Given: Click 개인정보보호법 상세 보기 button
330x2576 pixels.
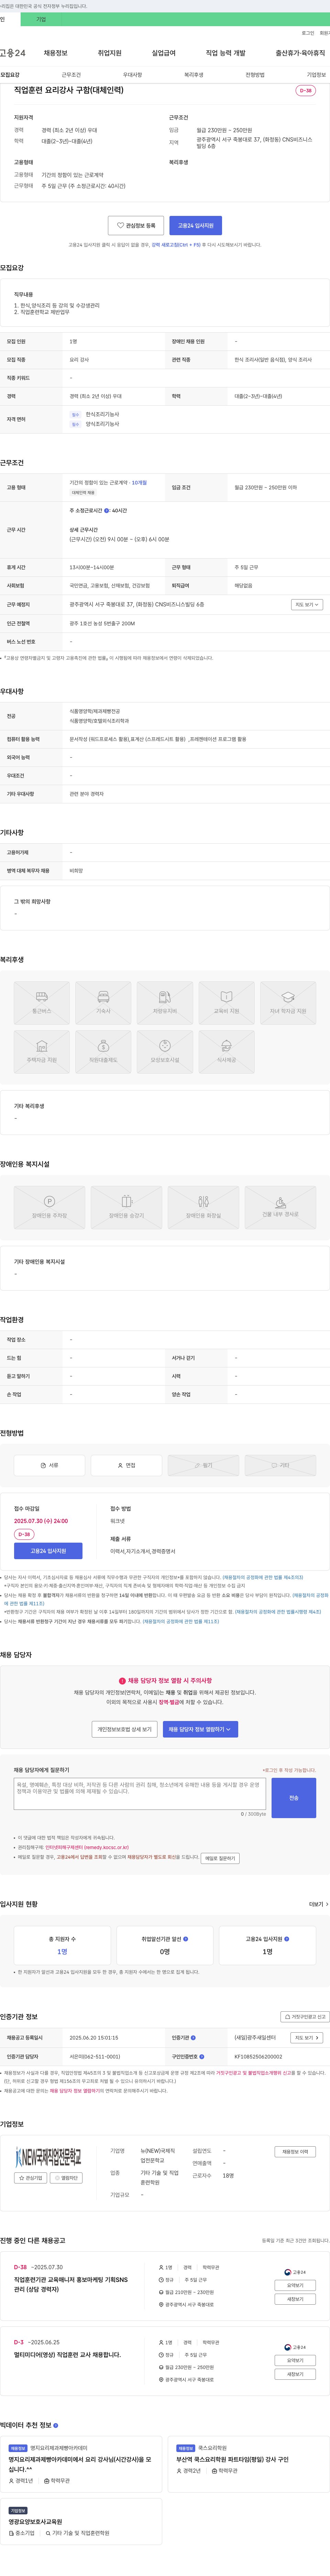Looking at the screenshot, I should click(x=125, y=1729).
